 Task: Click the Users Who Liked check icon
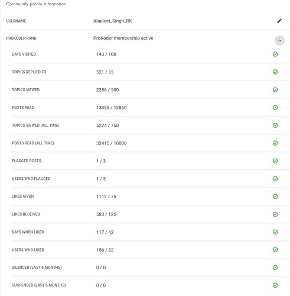pyautogui.click(x=275, y=250)
